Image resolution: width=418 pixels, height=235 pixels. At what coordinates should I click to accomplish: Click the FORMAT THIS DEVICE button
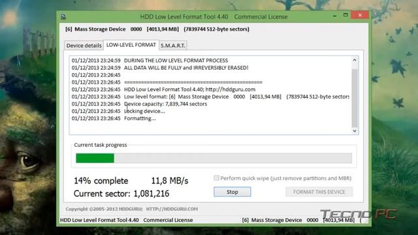319,192
